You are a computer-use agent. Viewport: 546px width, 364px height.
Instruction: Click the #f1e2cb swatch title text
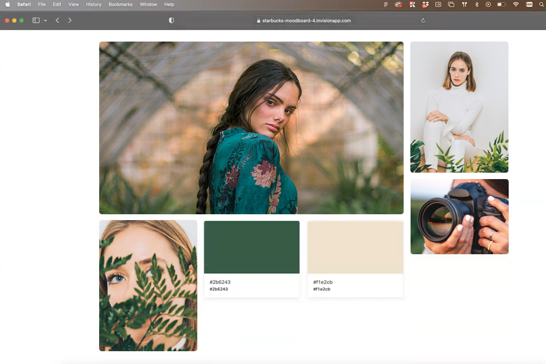click(x=323, y=282)
